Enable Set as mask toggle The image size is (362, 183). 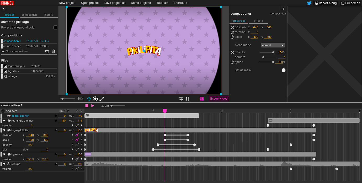[283, 70]
